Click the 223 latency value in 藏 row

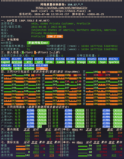click(x=38, y=100)
